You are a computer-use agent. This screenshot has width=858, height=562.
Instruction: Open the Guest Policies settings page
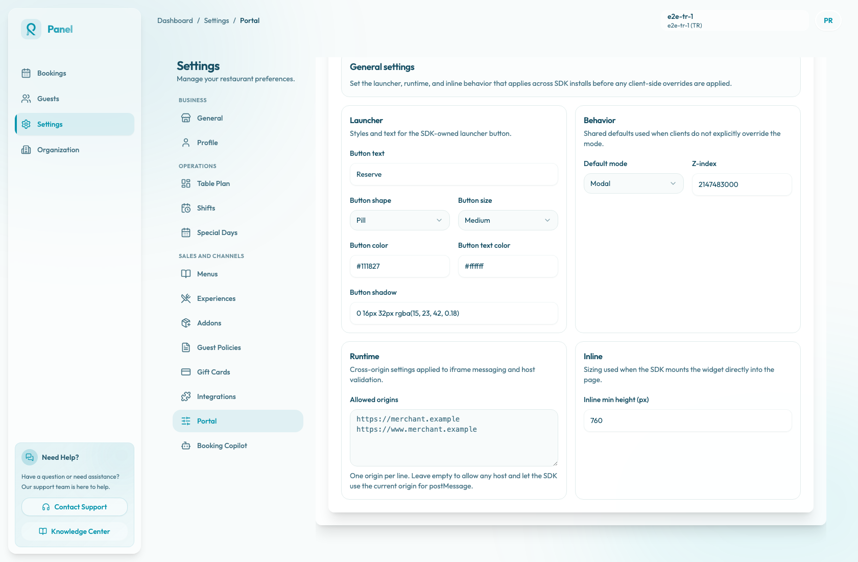coord(238,347)
